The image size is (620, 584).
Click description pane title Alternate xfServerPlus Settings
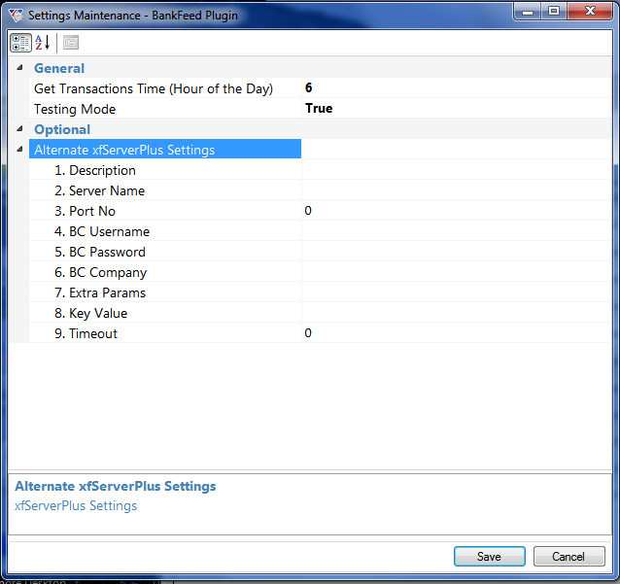(116, 486)
